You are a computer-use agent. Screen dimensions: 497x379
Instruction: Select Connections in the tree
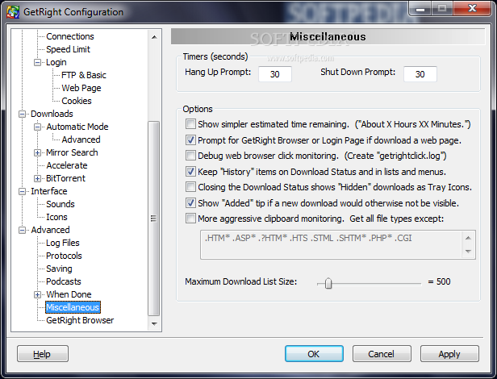[x=70, y=36]
